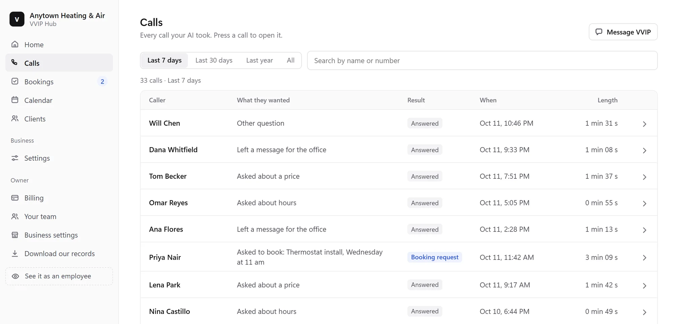Click the eye icon for employee view
The height and width of the screenshot is (324, 679).
click(x=15, y=276)
